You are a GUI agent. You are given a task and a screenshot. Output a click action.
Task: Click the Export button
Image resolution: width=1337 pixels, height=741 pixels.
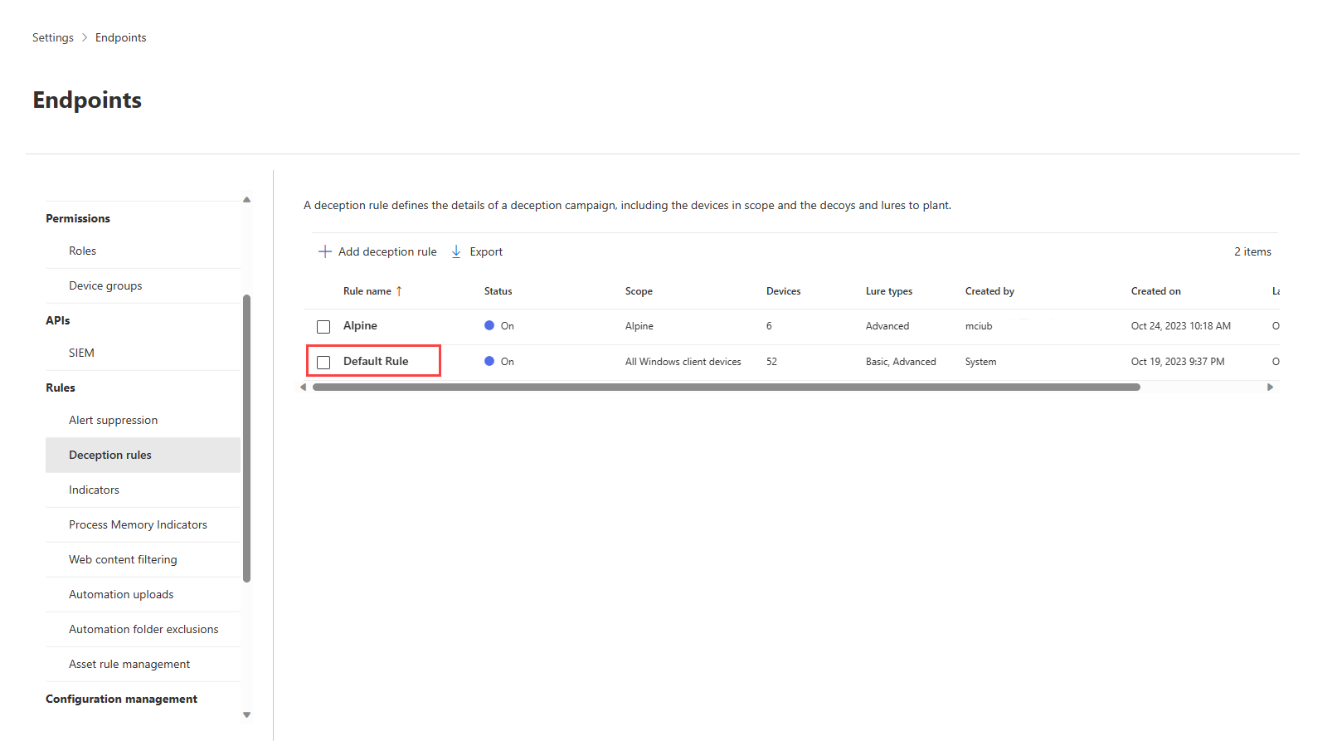coord(477,251)
